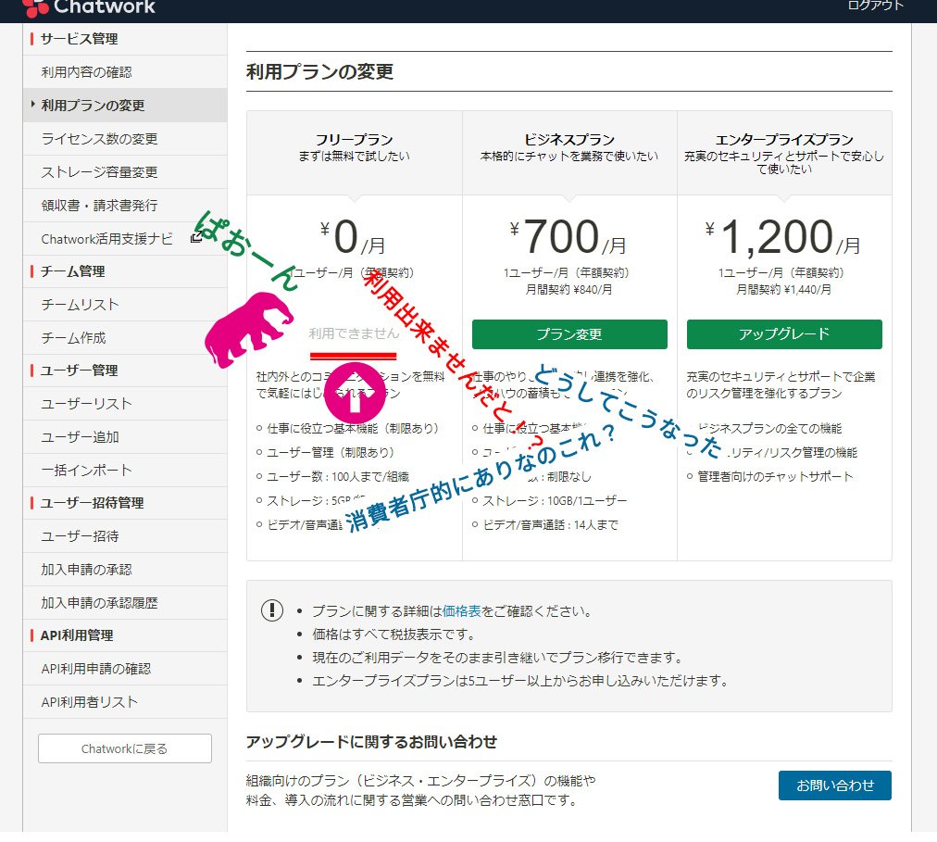Click the blue お問い合わせ button
The image size is (937, 842).
coord(835,785)
